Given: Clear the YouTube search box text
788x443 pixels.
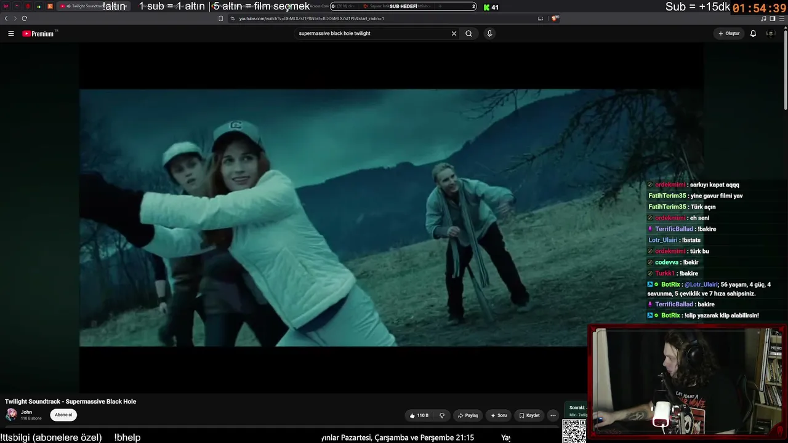Looking at the screenshot, I should click(454, 34).
